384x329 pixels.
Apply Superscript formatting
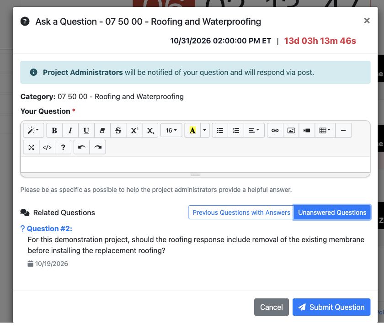134,130
